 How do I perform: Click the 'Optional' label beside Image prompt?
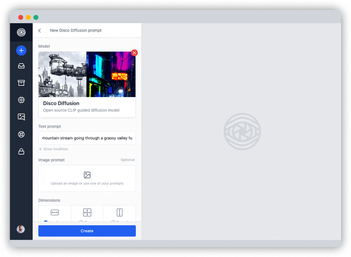(128, 160)
